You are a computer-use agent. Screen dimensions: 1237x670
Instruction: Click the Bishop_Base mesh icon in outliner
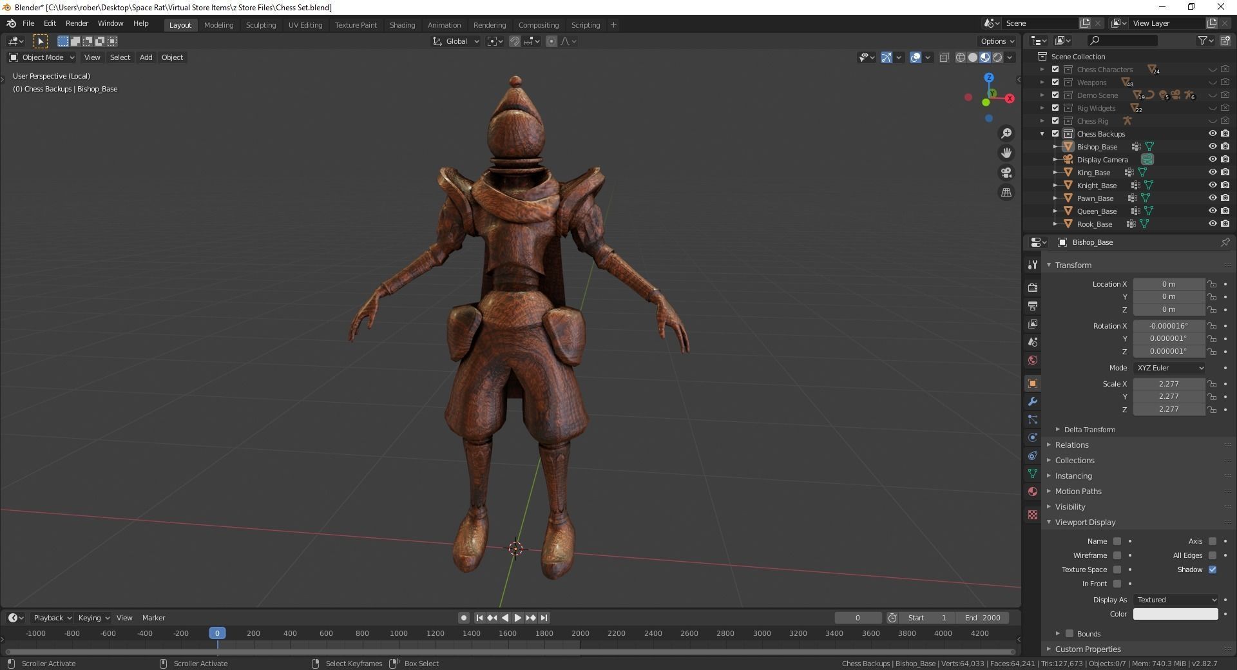(1068, 147)
